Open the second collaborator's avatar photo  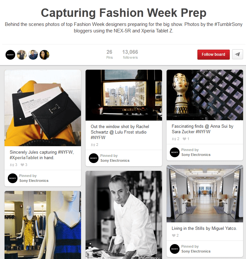click(x=22, y=55)
